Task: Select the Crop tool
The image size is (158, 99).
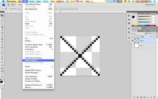Action: 2,27
